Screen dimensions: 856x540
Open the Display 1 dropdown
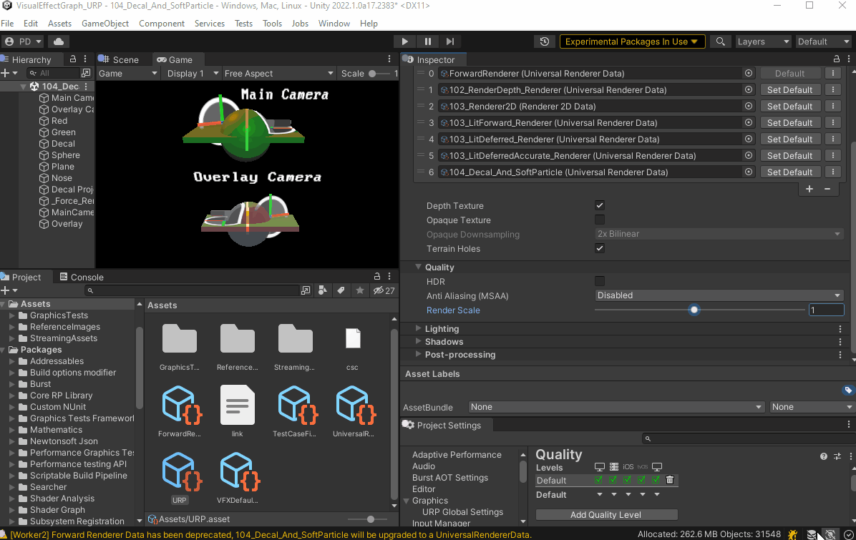[192, 74]
